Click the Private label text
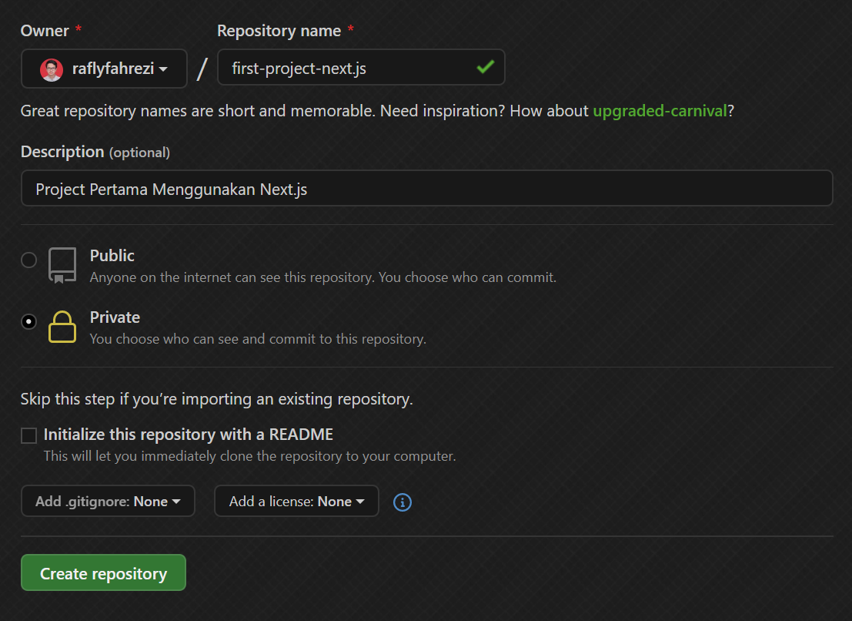Screen dimensions: 852x621 [115, 317]
